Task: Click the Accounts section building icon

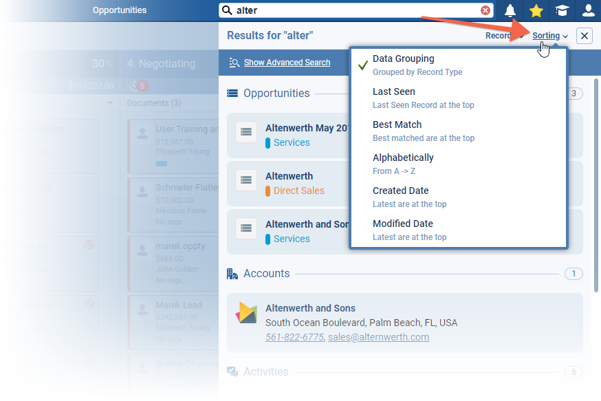Action: [232, 273]
